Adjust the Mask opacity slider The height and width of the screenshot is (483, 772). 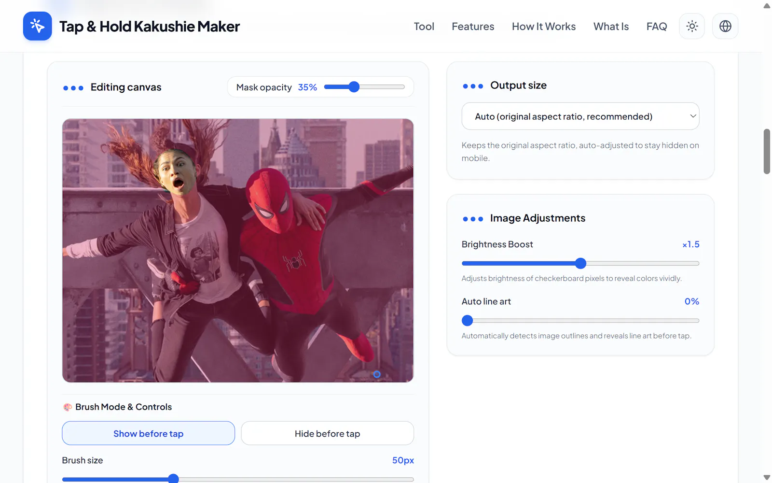pyautogui.click(x=364, y=87)
